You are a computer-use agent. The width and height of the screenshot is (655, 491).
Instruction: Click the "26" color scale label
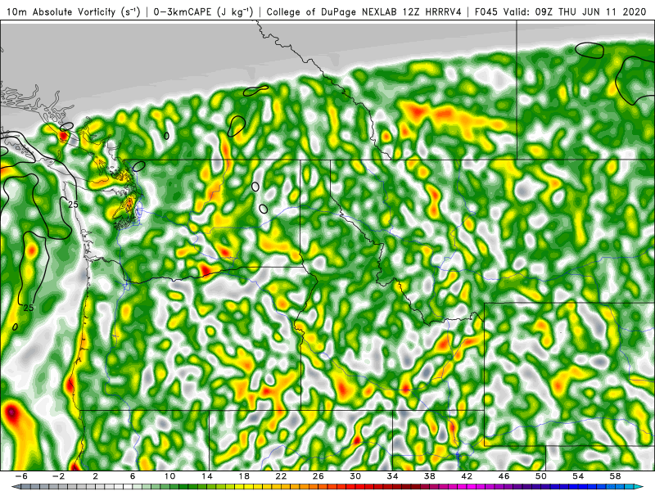(x=318, y=476)
